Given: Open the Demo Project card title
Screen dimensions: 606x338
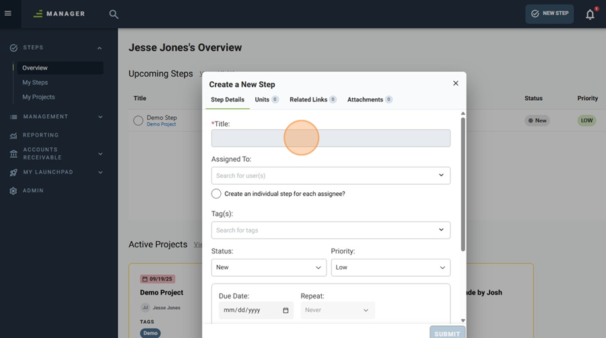Looking at the screenshot, I should tap(162, 292).
